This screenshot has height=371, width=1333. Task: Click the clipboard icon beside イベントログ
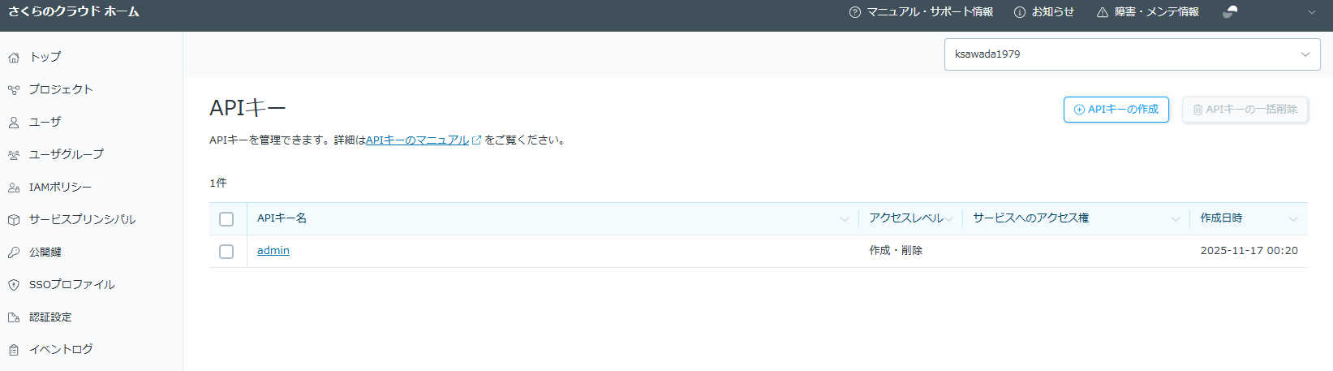click(14, 350)
